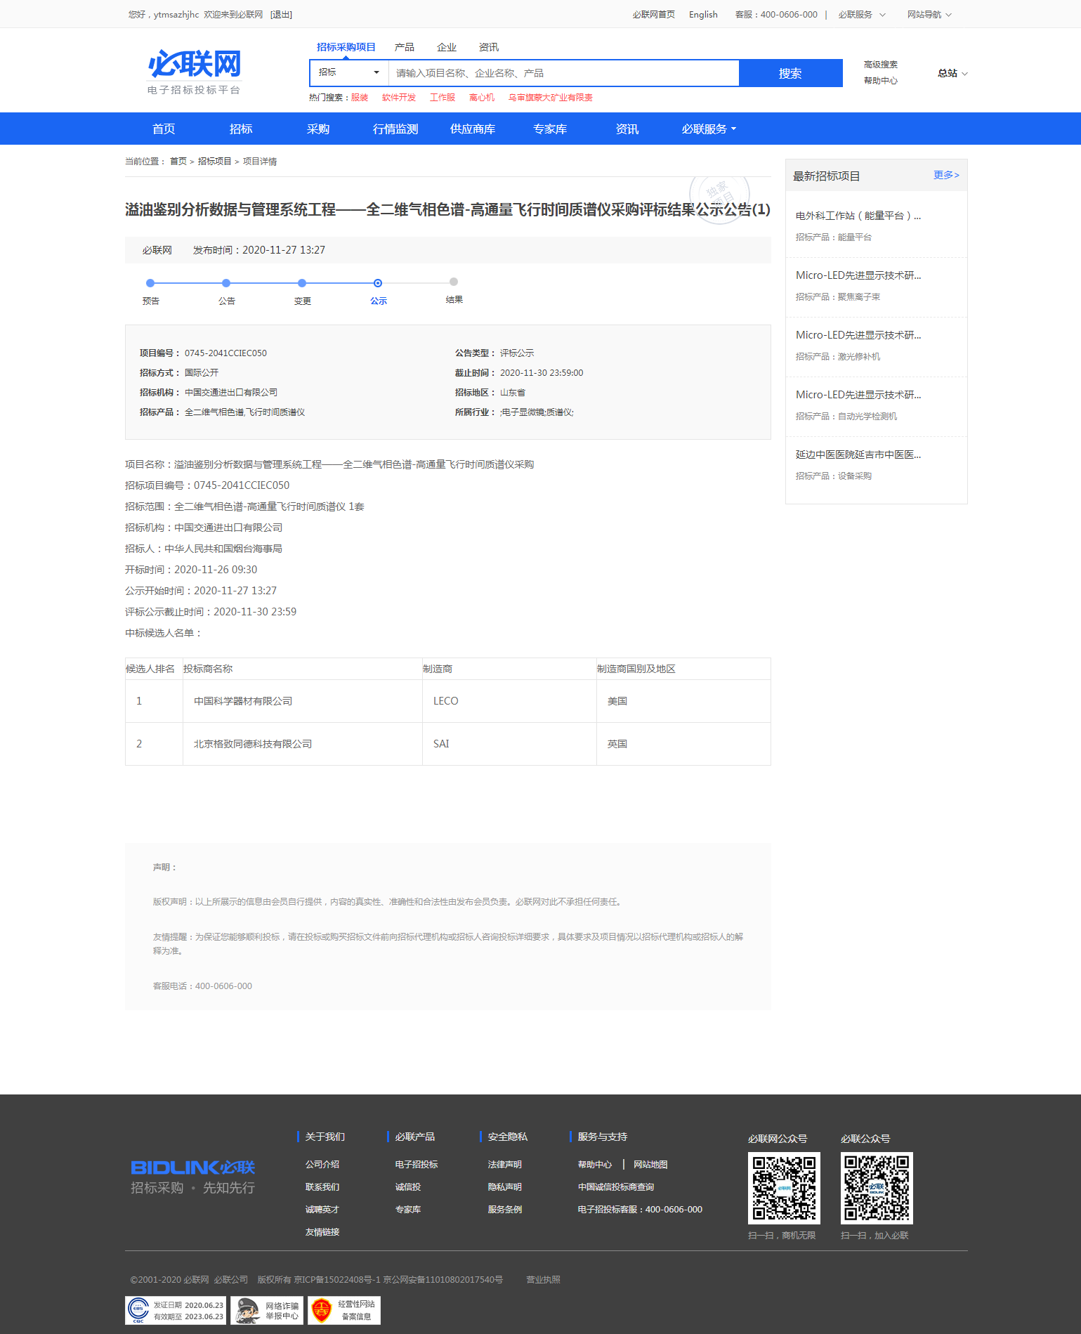Image resolution: width=1081 pixels, height=1334 pixels.
Task: Click the 必联网公众号 QR code
Action: tap(784, 1188)
